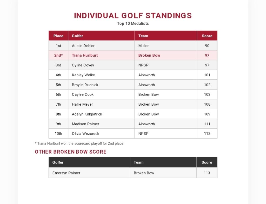The width and height of the screenshot is (266, 204).
Task: Click Braylin Rudnick's score of 102
Action: [207, 85]
